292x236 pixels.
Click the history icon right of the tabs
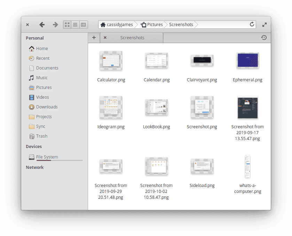(264, 38)
